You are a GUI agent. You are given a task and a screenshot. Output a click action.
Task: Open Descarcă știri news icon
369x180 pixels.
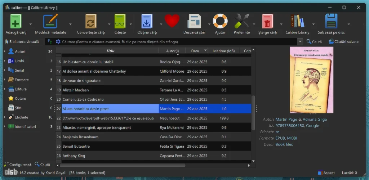coord(194,22)
